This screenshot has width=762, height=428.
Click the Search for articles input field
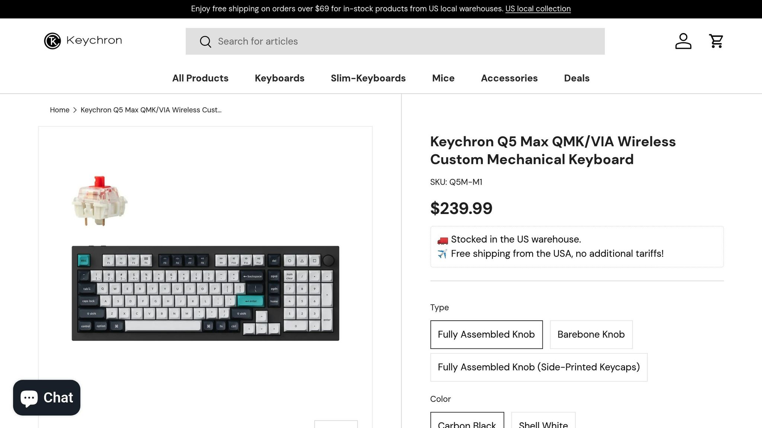372,41
